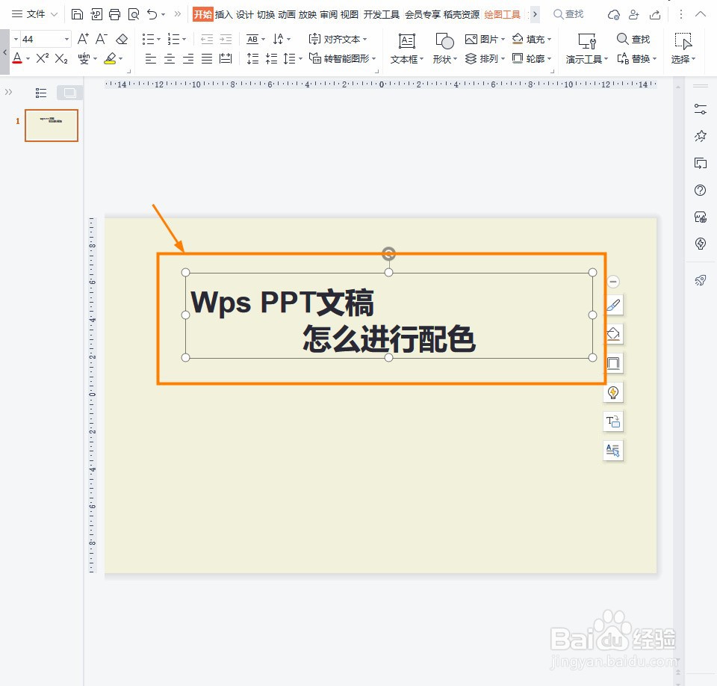717x686 pixels.
Task: Collapse the ribbon with up chevron
Action: coord(700,14)
